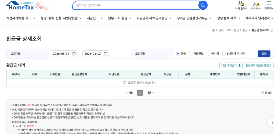Click the 조회구분 label

click(140, 54)
